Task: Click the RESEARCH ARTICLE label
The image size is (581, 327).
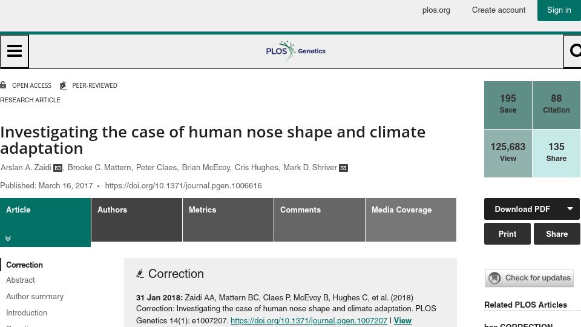Action: [30, 100]
